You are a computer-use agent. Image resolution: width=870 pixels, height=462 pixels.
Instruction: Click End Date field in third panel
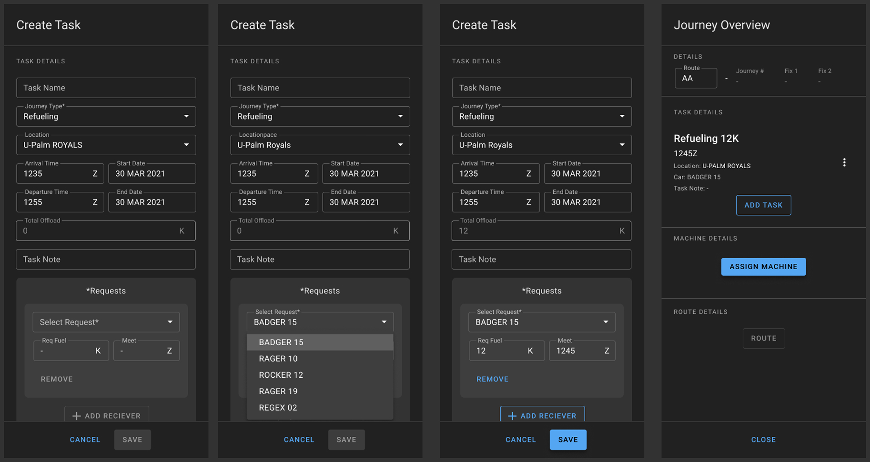tap(588, 202)
